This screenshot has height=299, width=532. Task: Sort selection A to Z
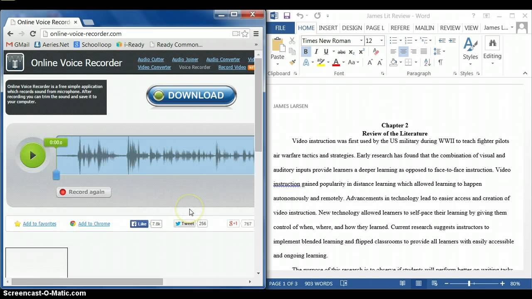coord(428,62)
